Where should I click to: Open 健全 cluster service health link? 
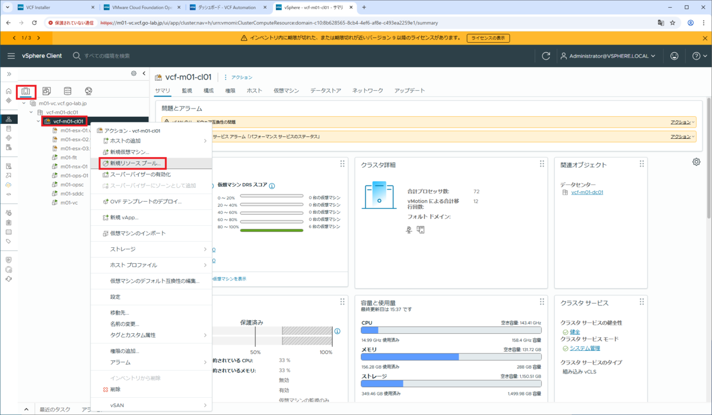coord(575,331)
